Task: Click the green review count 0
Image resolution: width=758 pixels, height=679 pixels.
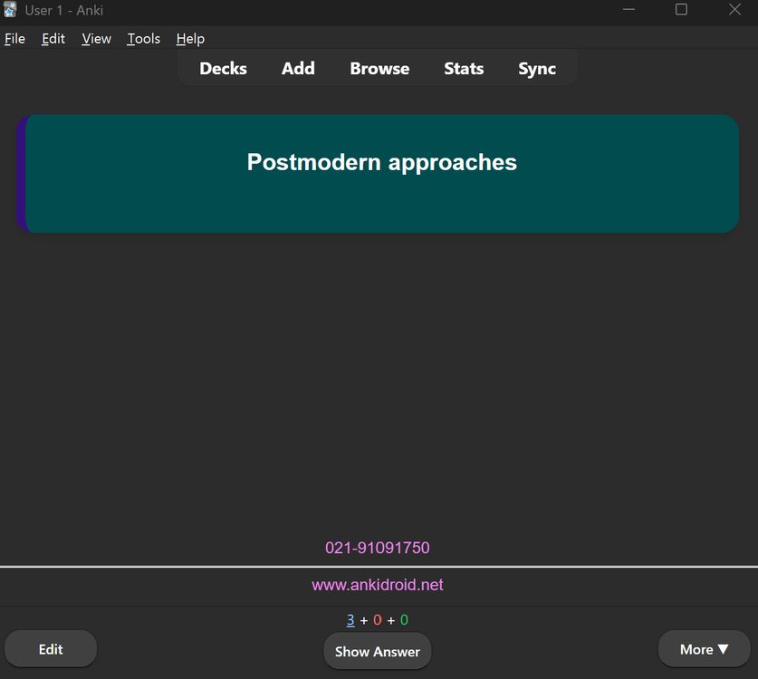Action: coord(405,619)
